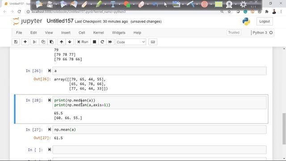Click the notebook vertical scrollbar thumb

(x=284, y=128)
